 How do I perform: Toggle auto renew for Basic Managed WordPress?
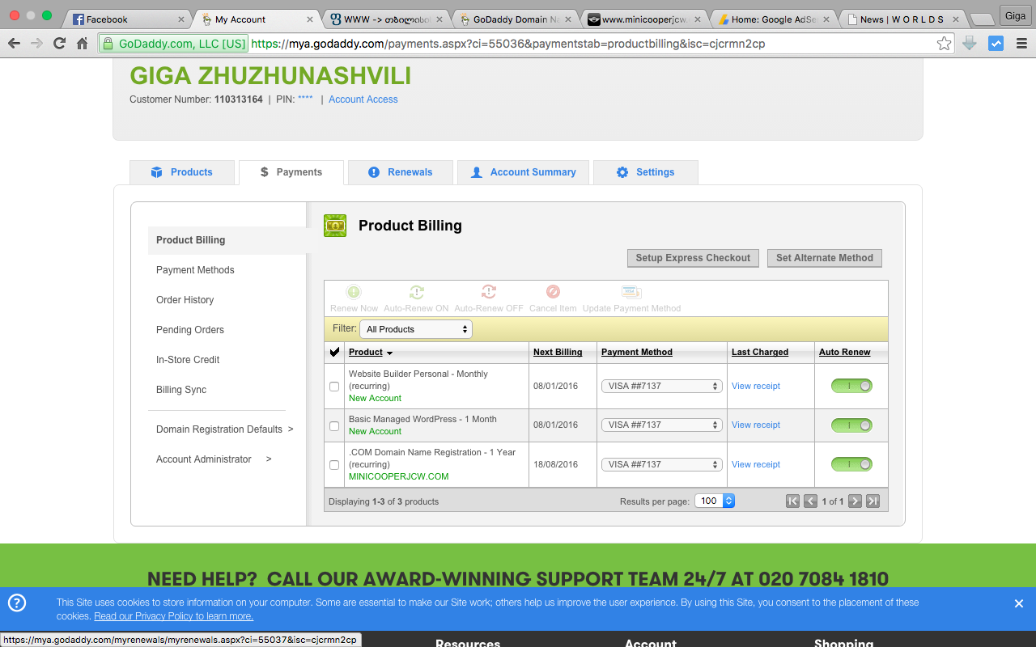coord(851,425)
